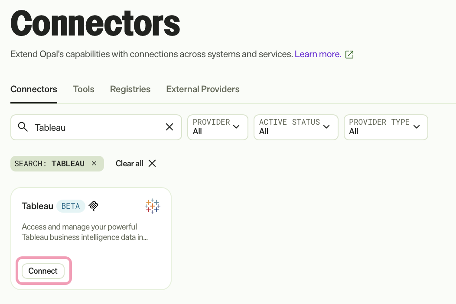
Task: Click the paperclip-style icon beside BETA badge
Action: [93, 206]
